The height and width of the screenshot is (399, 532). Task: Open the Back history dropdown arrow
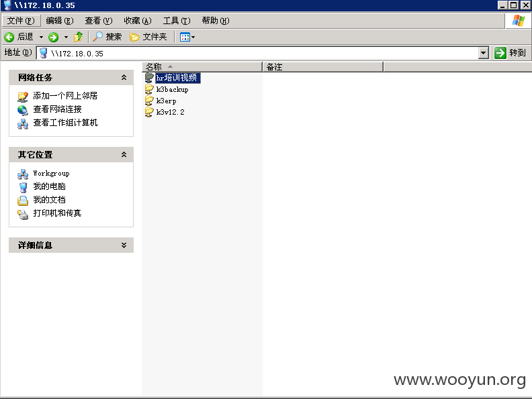(41, 38)
